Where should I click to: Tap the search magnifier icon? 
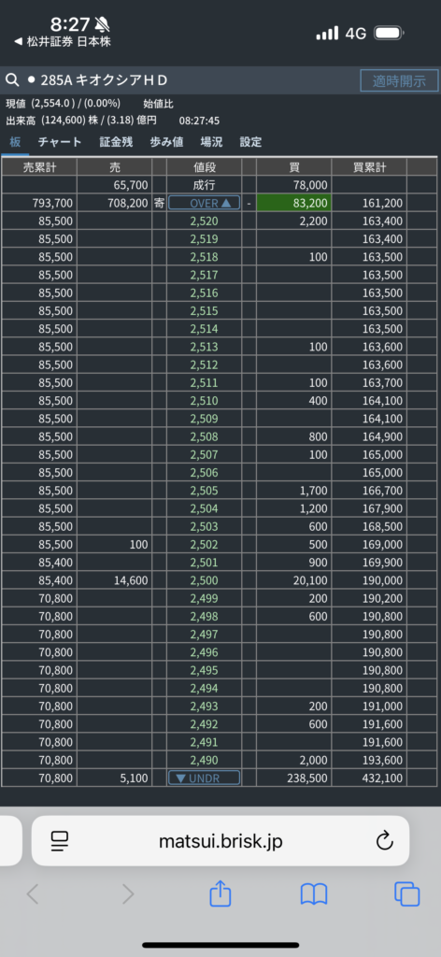[x=11, y=80]
